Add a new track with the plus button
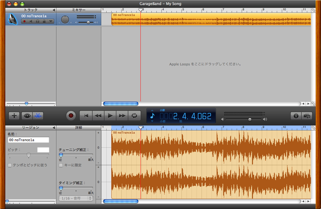321x209 pixels. 14,116
